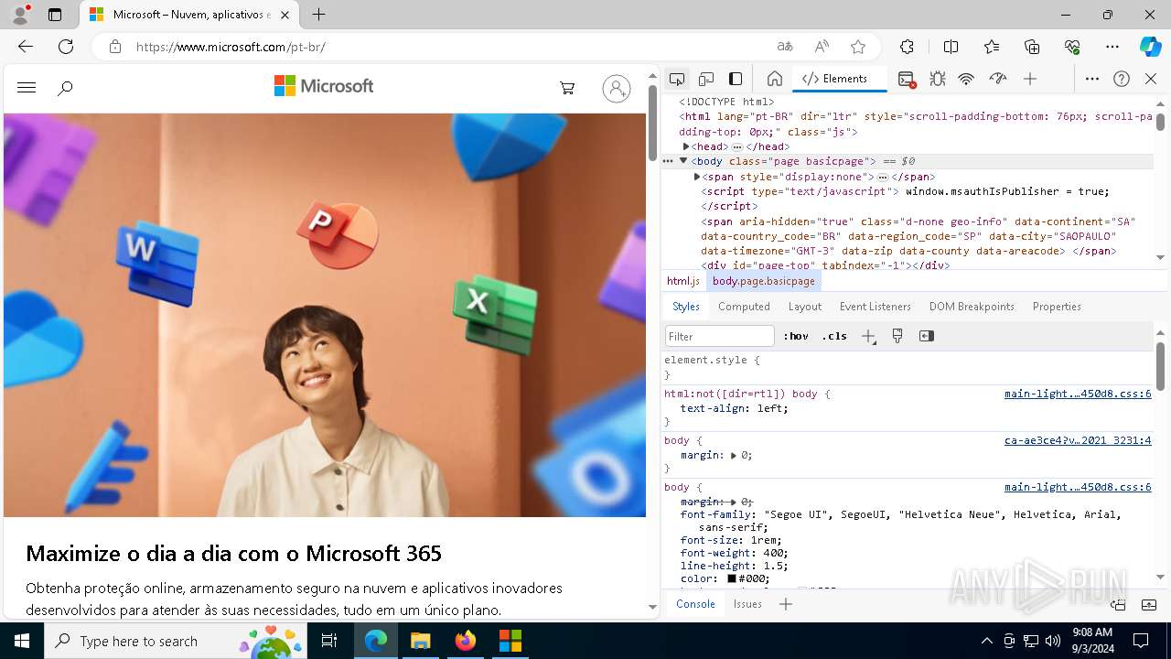The width and height of the screenshot is (1171, 659).
Task: Open File Explorer from the taskbar
Action: (421, 641)
